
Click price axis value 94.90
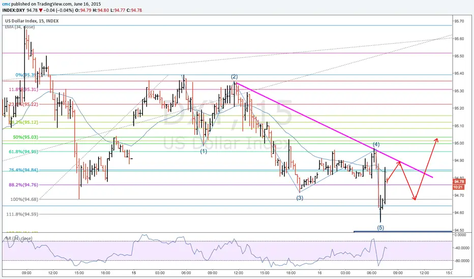pos(459,160)
